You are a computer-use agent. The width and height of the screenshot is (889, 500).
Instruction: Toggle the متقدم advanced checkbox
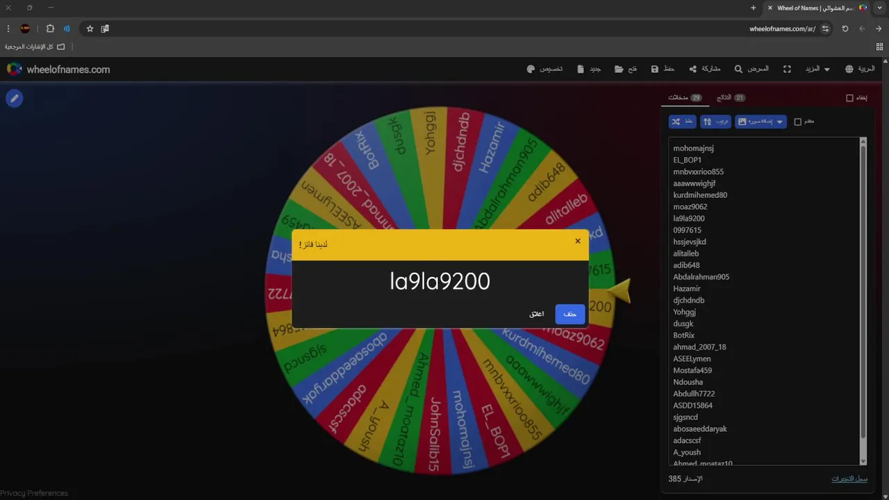(797, 122)
